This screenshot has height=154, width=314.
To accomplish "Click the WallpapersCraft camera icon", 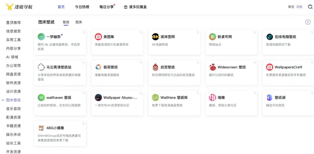I will point(270,67).
